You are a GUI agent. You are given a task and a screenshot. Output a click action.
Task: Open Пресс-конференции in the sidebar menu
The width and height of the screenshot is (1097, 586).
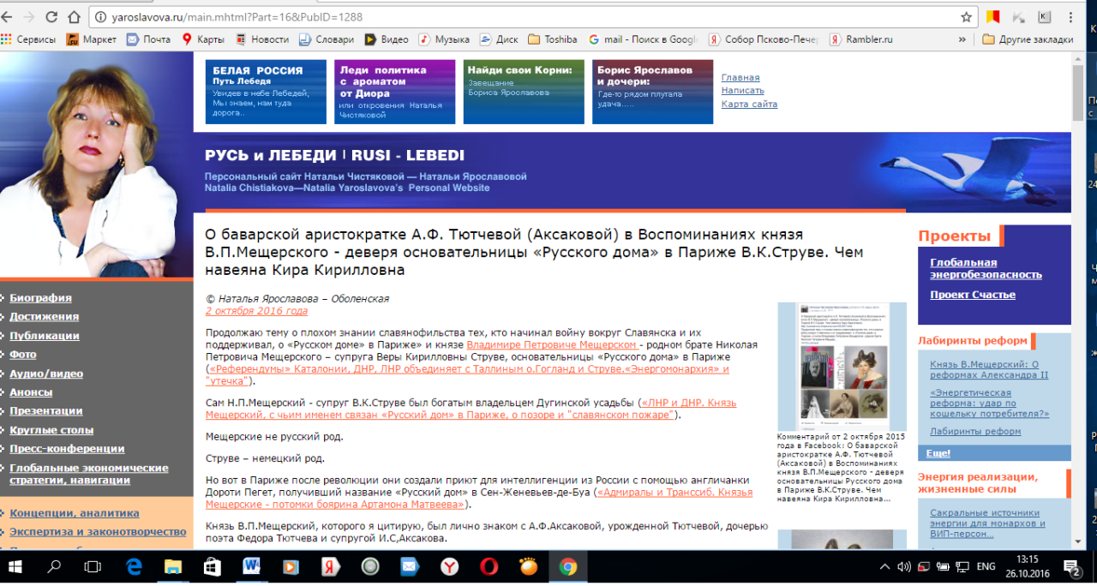67,449
